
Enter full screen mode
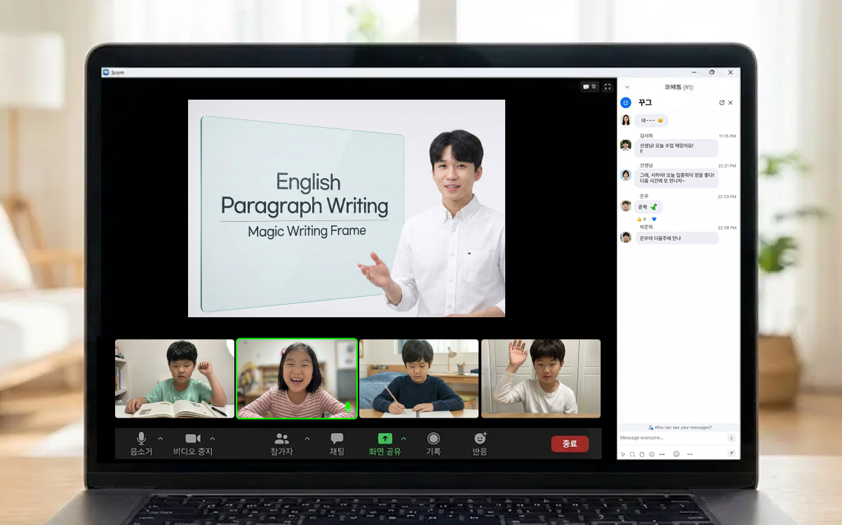pos(608,87)
